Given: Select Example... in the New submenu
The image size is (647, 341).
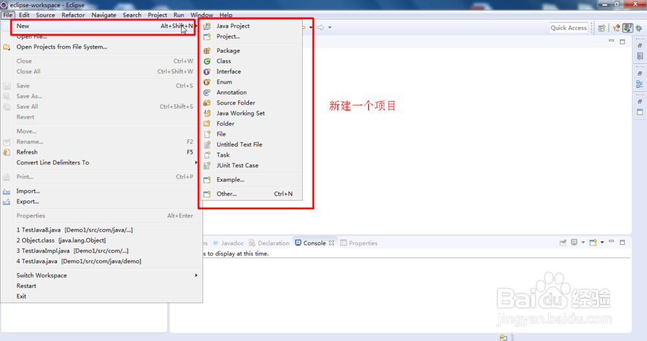Looking at the screenshot, I should (x=251, y=180).
